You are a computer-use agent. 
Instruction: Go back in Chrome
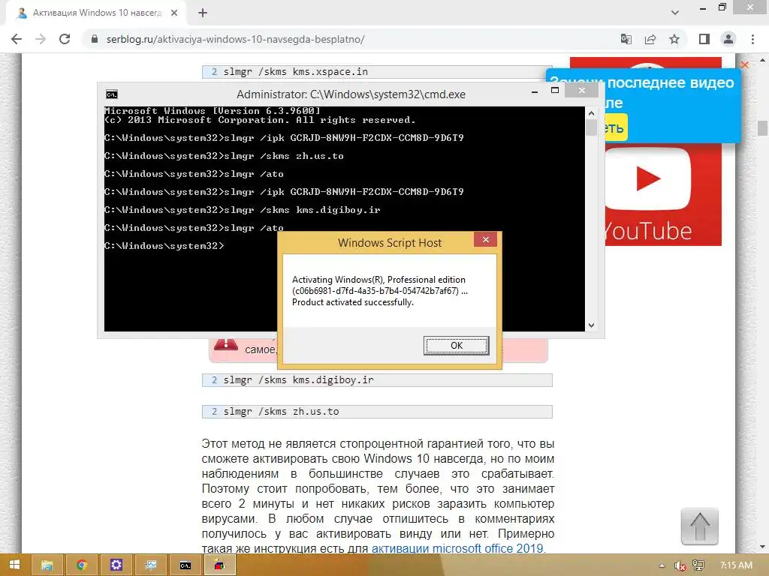pos(17,39)
